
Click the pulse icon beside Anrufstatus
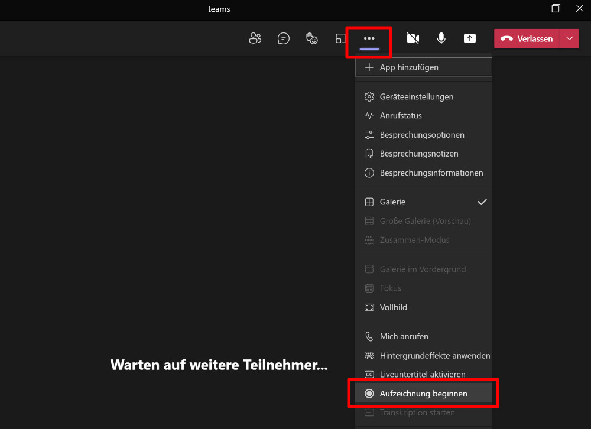pyautogui.click(x=369, y=115)
